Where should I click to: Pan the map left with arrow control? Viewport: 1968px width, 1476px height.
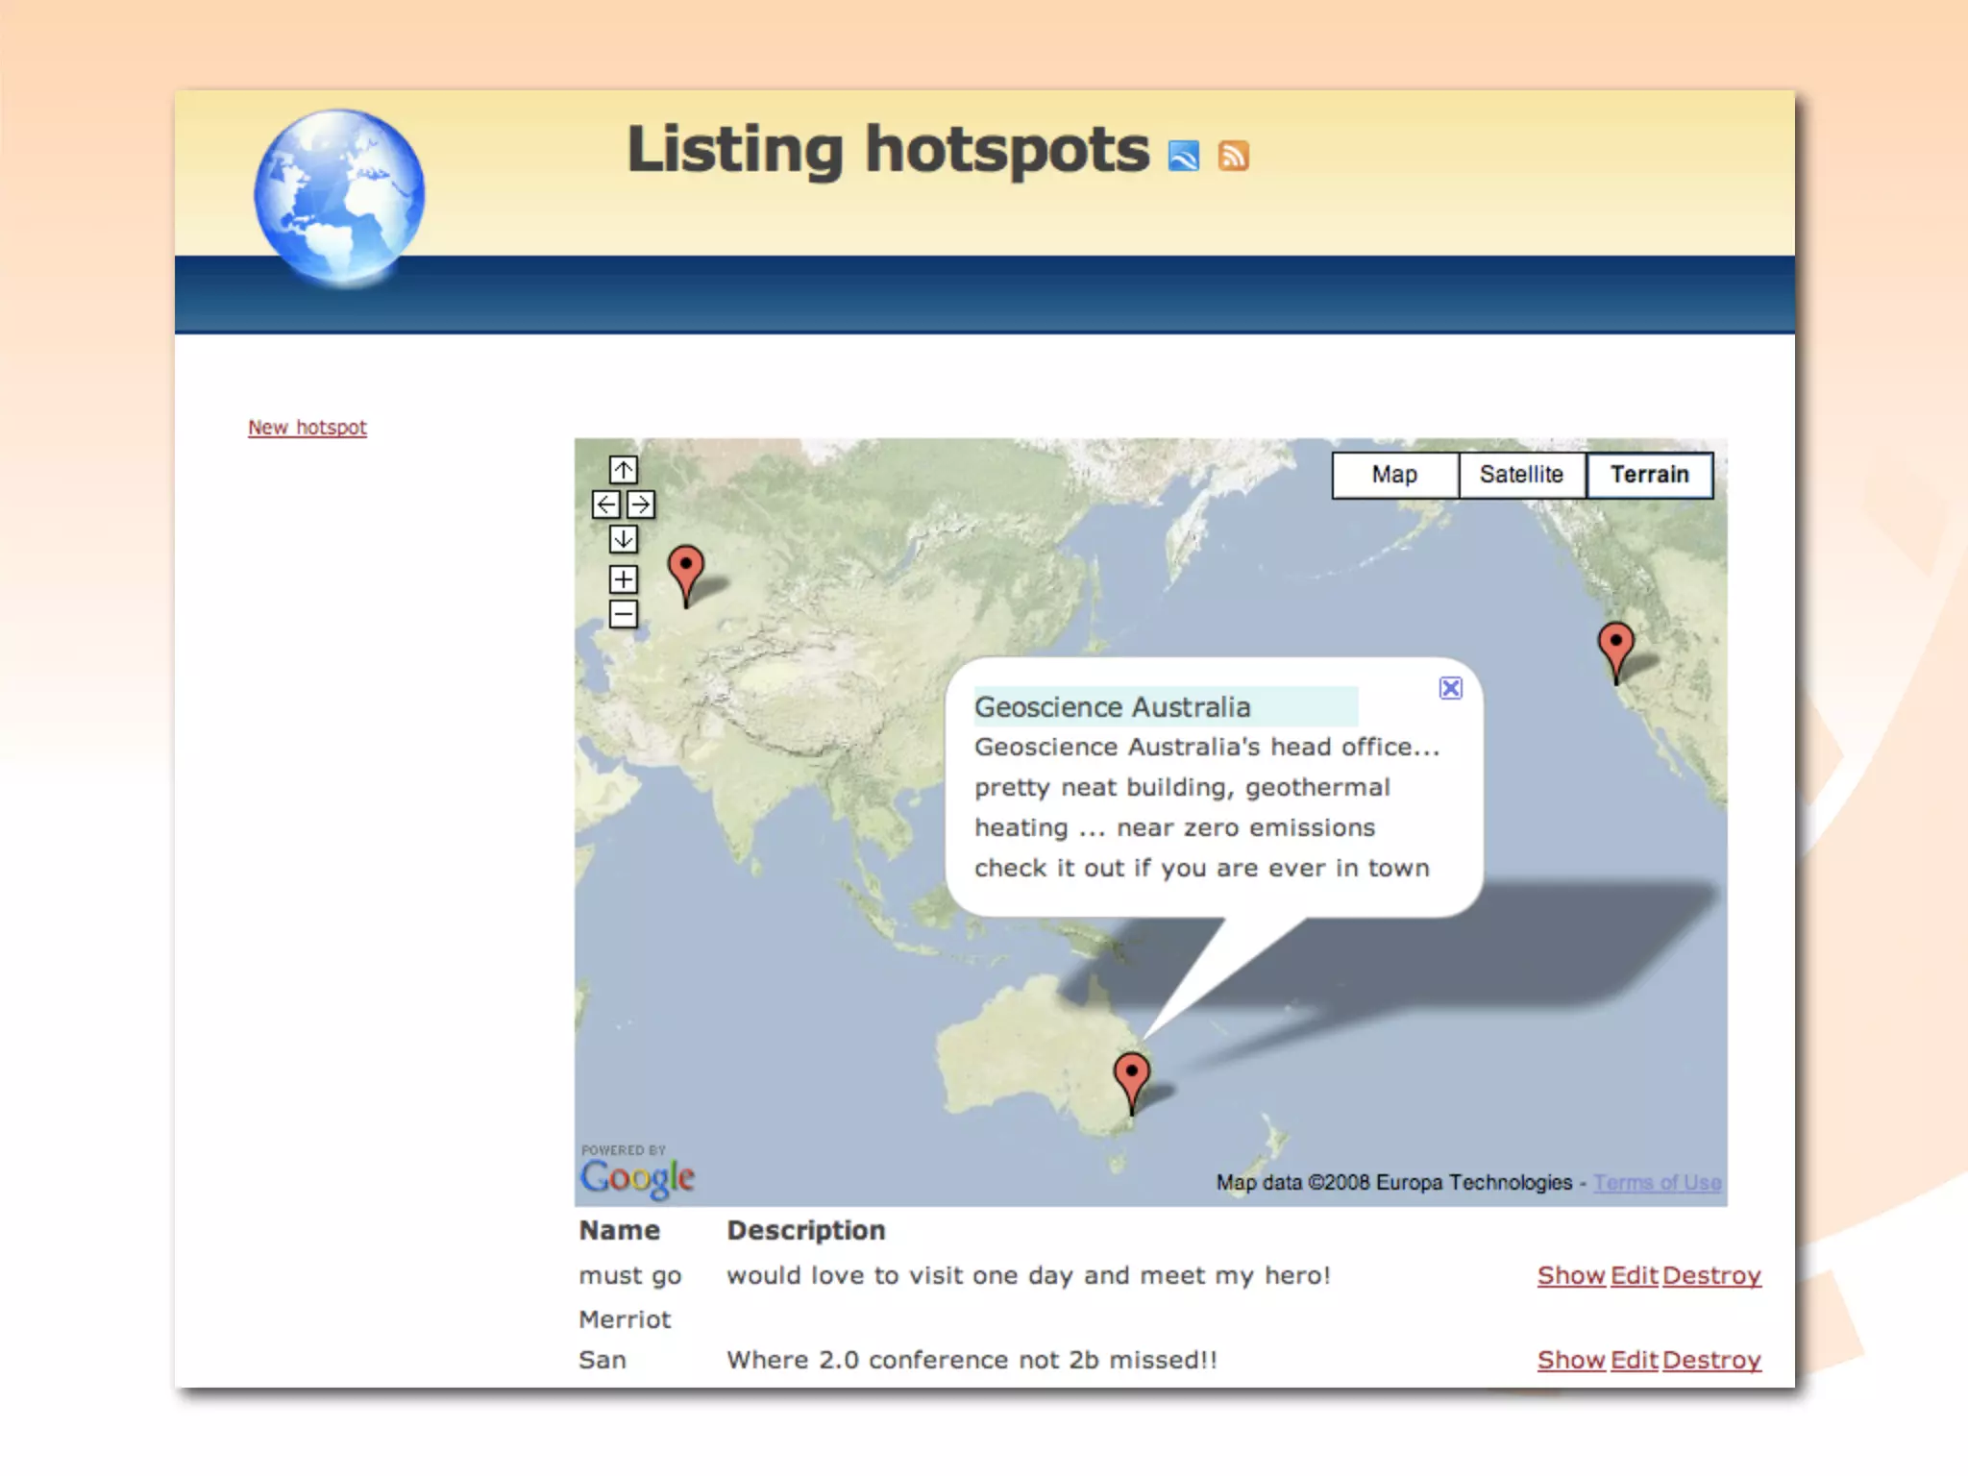605,504
